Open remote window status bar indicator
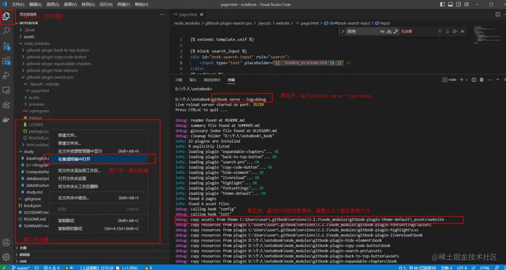Screen dimensions: 506x270 pos(5,268)
